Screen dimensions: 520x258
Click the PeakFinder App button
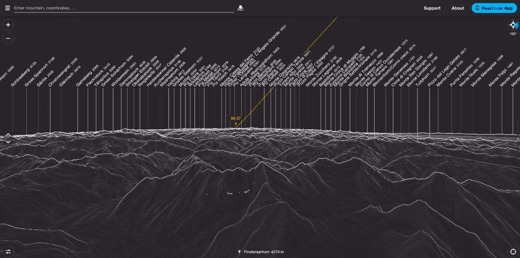coord(494,8)
